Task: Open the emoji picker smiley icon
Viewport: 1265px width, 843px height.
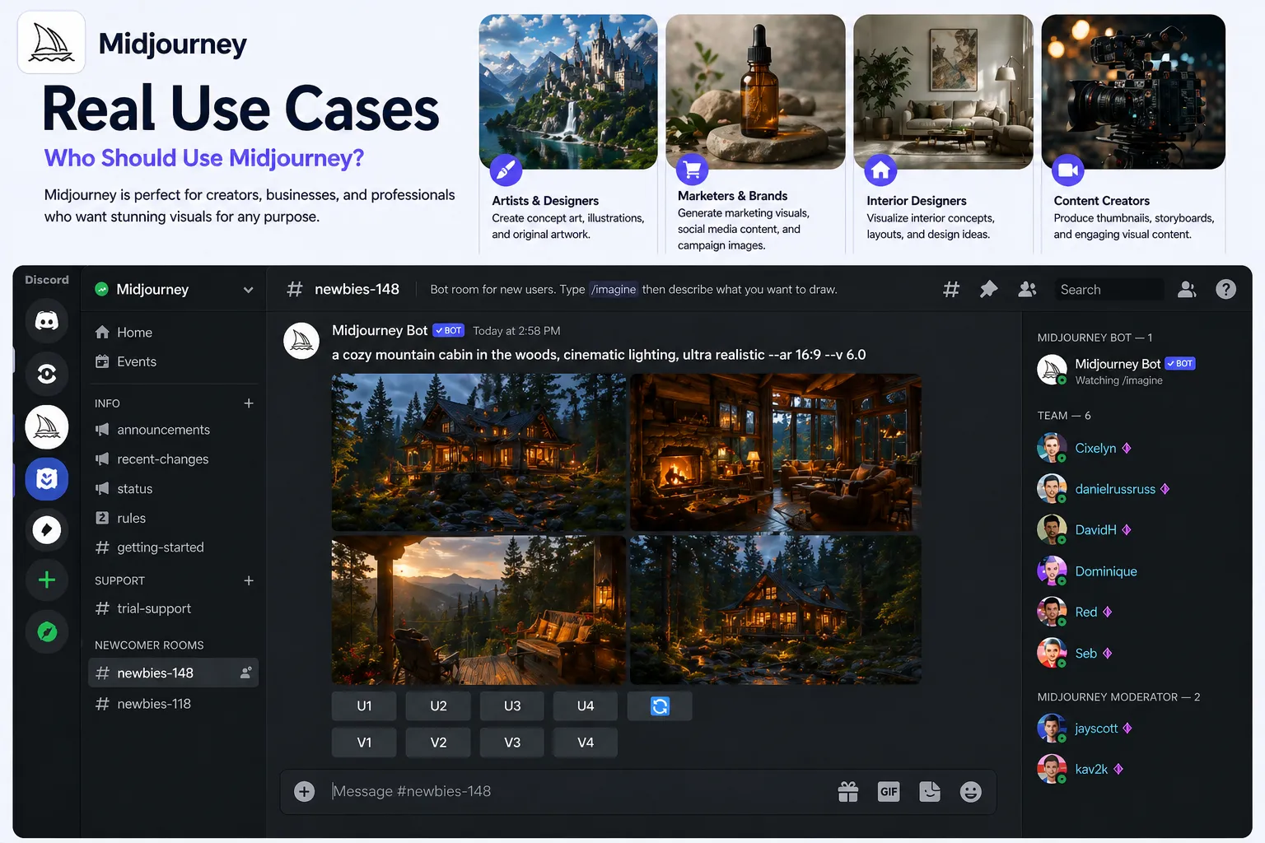Action: [x=971, y=791]
